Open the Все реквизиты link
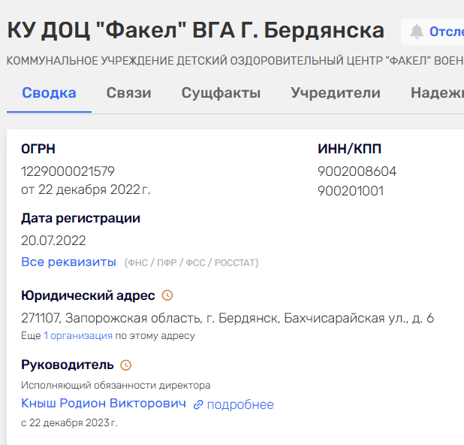This screenshot has height=445, width=464. [68, 262]
